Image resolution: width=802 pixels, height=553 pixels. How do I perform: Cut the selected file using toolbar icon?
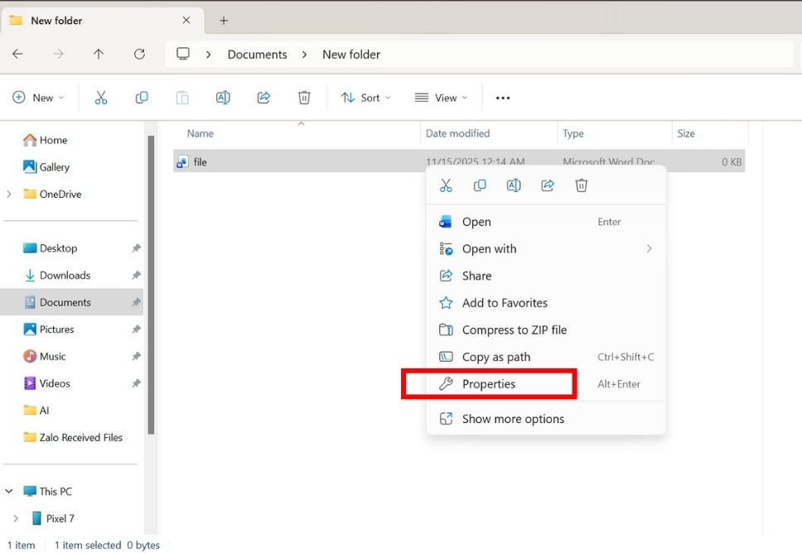click(101, 97)
